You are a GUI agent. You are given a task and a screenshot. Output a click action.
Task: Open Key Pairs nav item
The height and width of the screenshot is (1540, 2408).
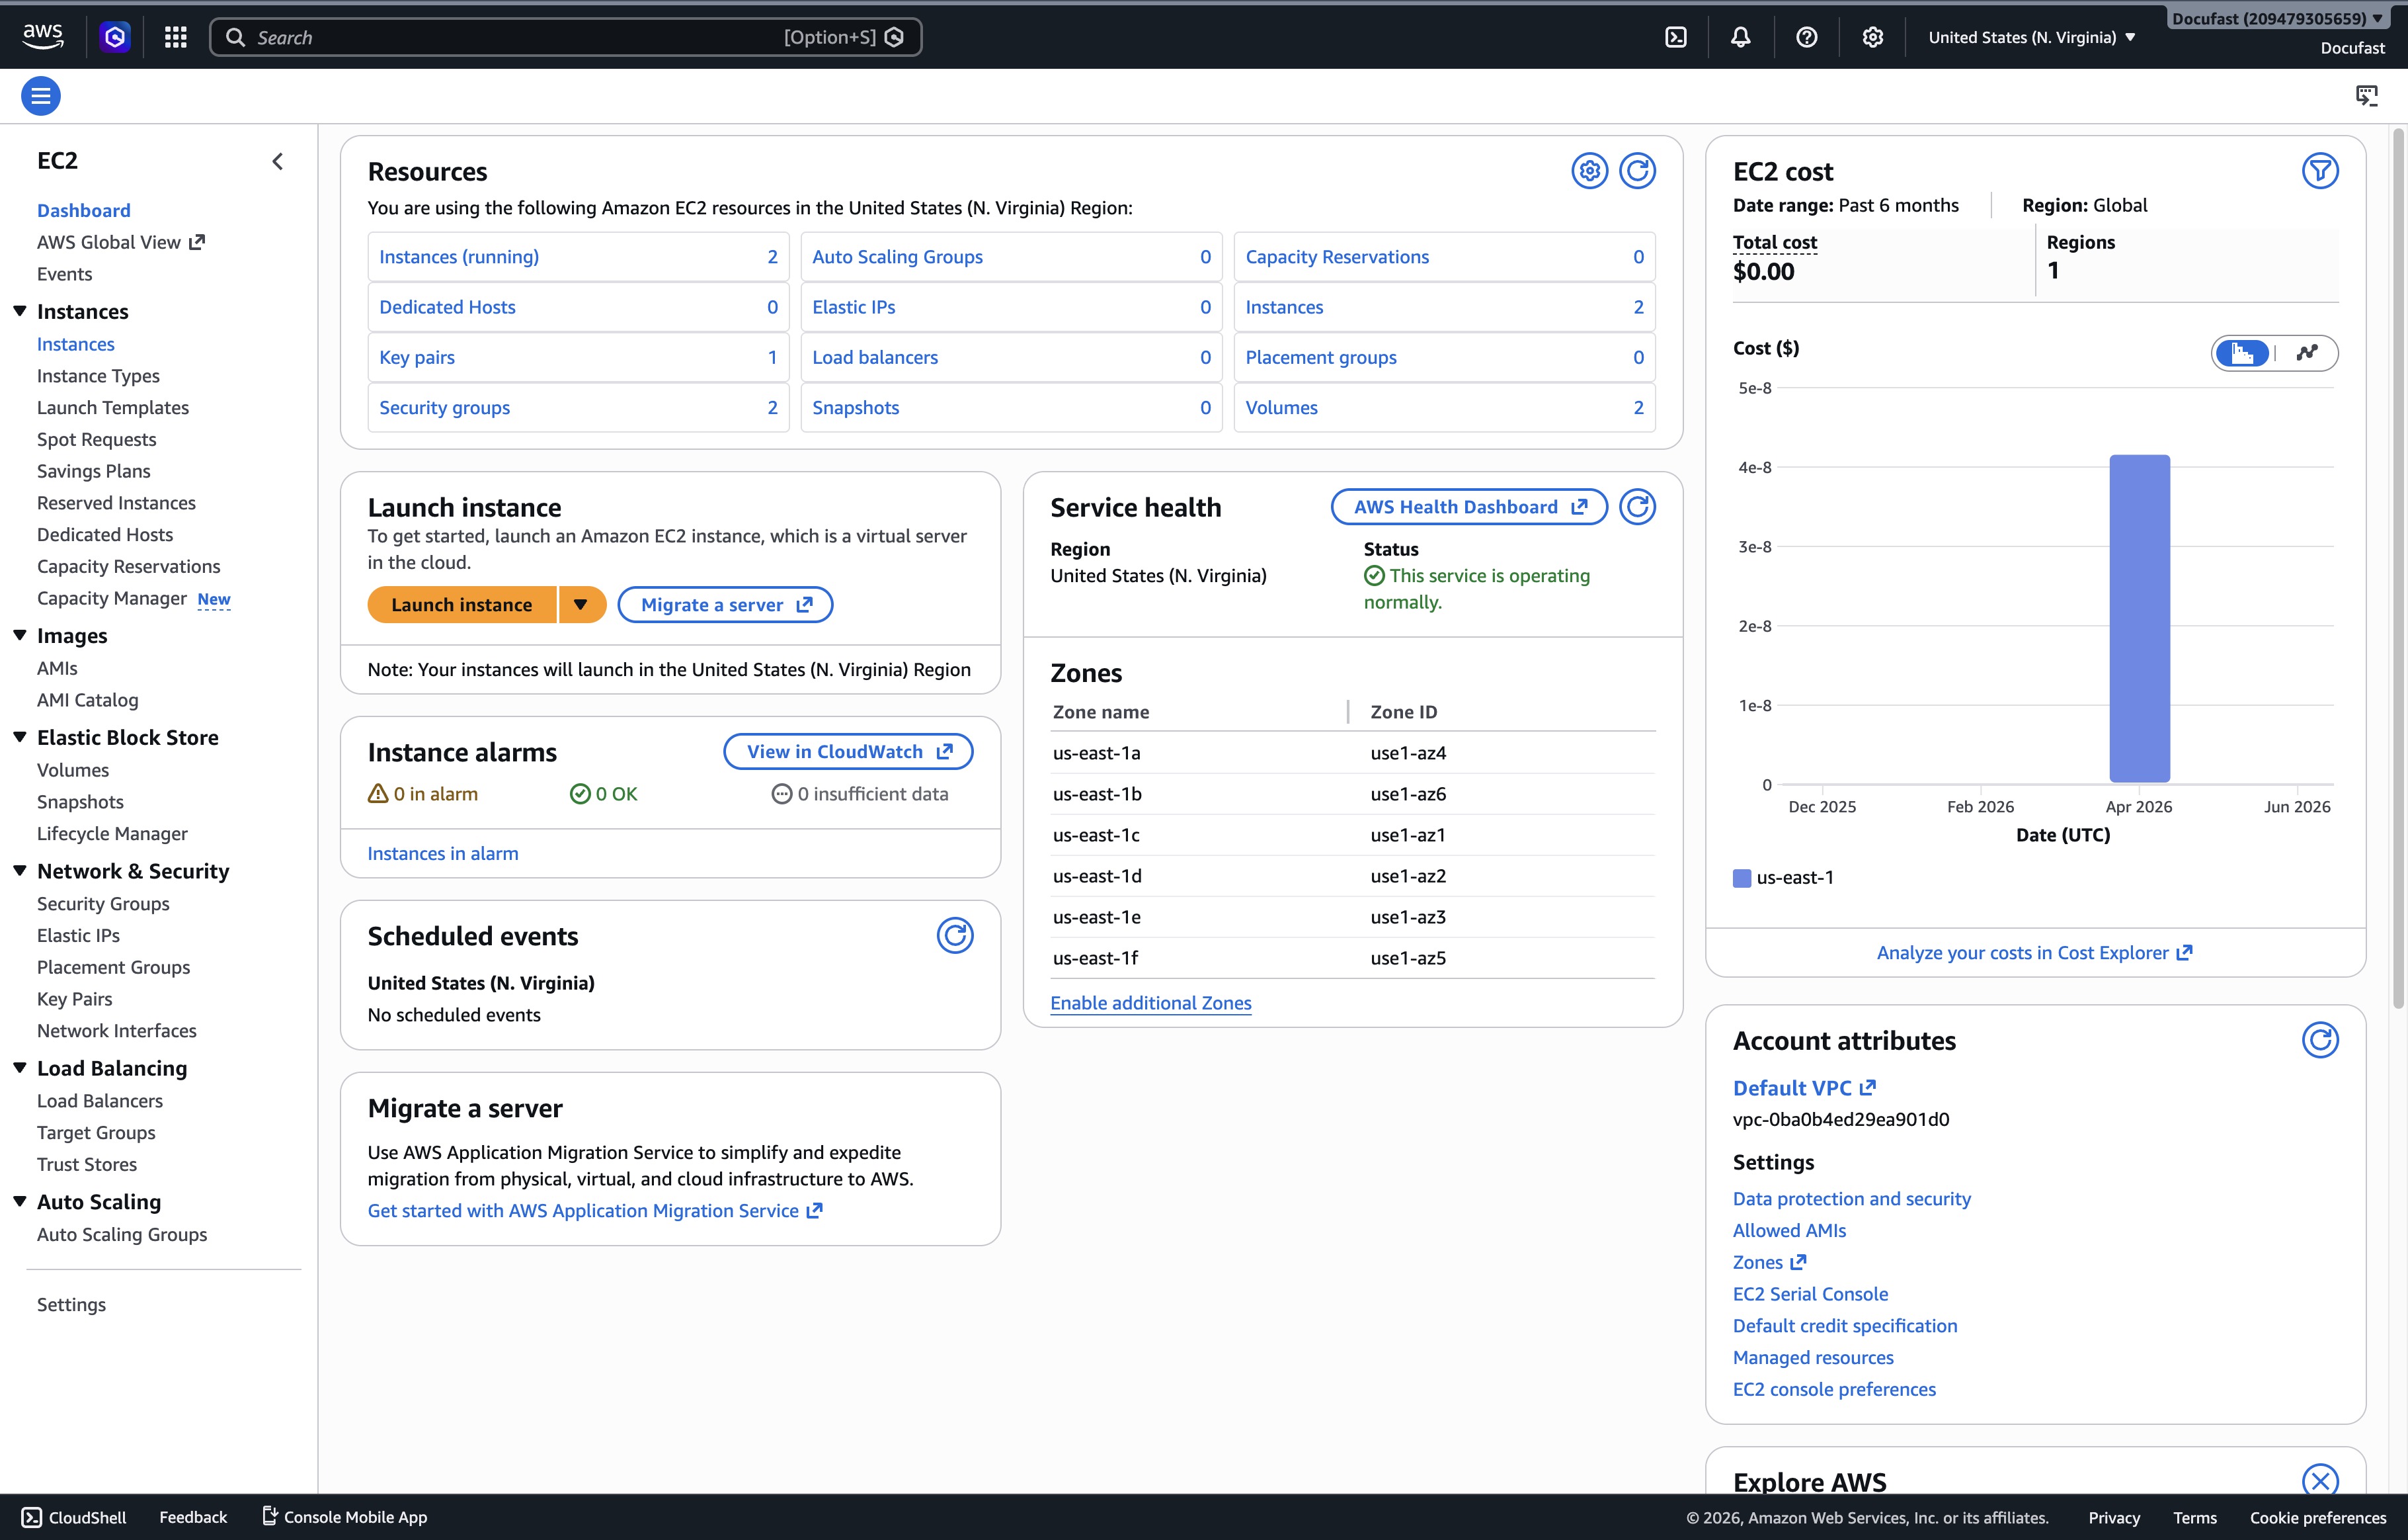pyautogui.click(x=75, y=999)
